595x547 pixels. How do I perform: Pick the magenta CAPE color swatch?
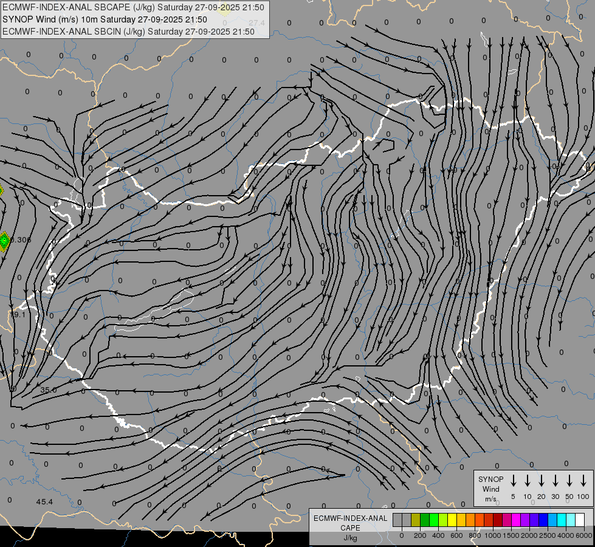(x=515, y=520)
